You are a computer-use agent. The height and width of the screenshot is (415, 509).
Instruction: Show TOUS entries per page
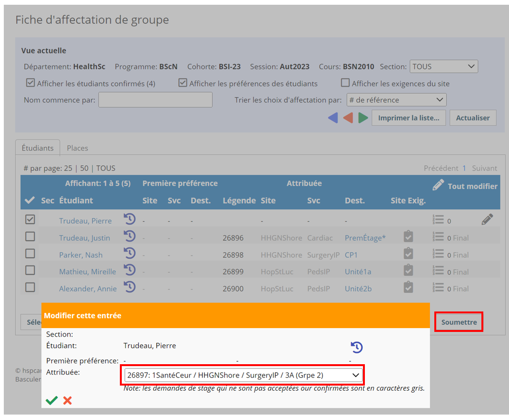point(106,168)
